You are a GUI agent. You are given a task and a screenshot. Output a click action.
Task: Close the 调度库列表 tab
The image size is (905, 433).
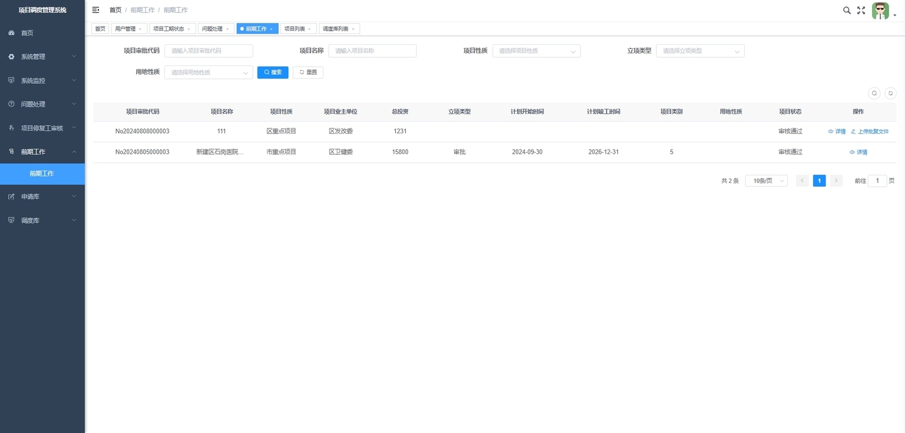tap(353, 29)
